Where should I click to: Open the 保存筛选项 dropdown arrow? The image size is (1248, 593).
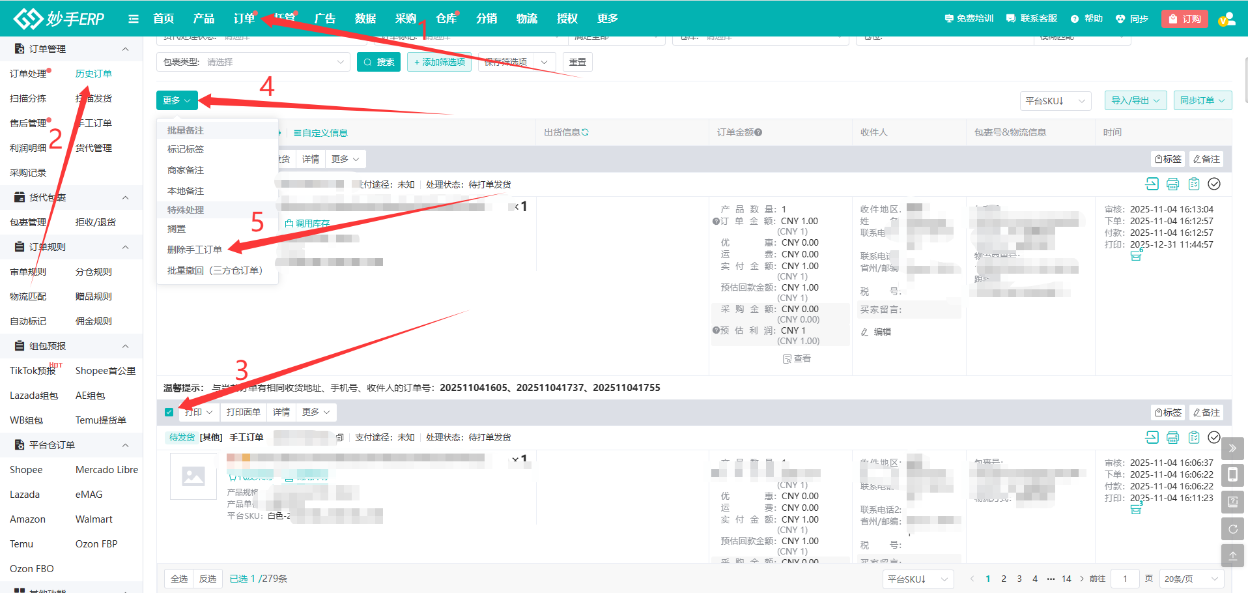[x=544, y=62]
